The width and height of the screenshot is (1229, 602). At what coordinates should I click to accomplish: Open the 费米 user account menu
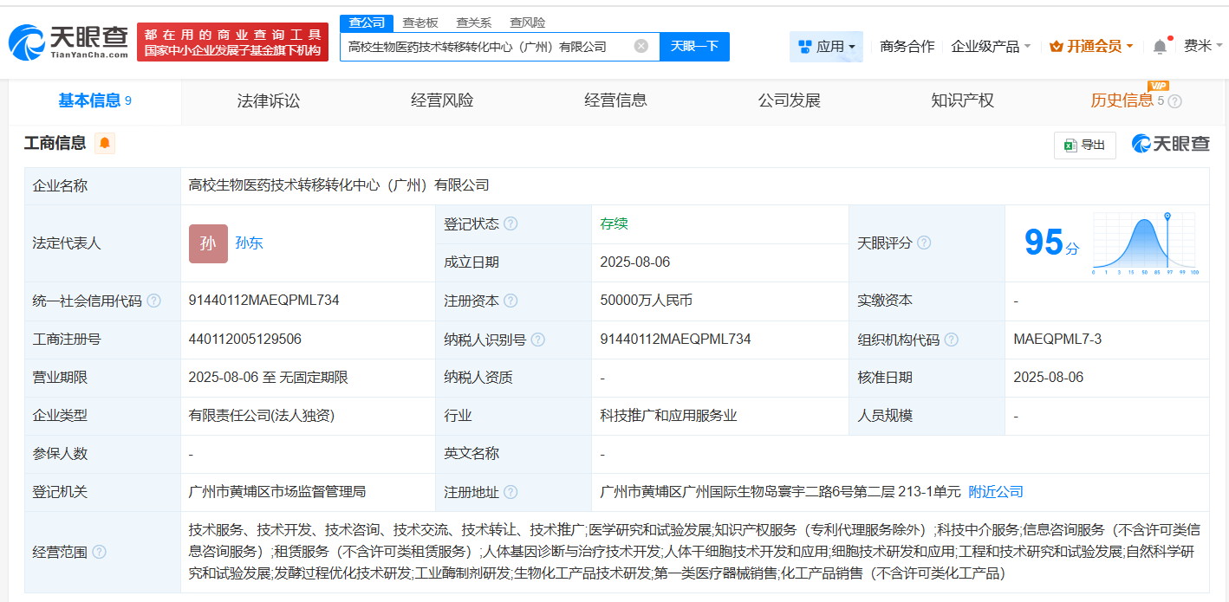tap(1203, 47)
